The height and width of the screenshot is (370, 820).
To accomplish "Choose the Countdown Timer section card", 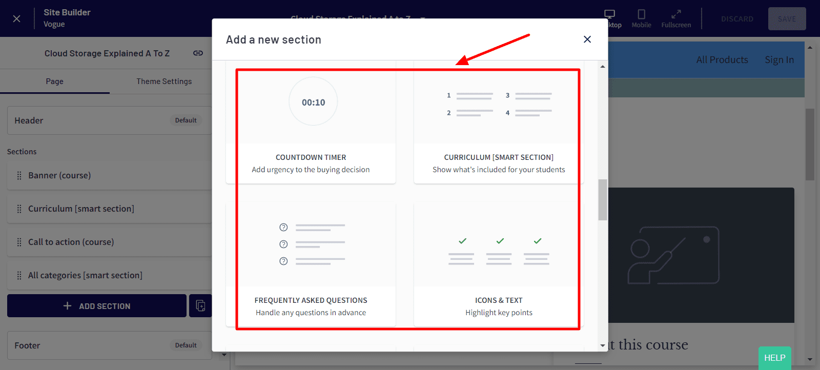I will [311, 123].
